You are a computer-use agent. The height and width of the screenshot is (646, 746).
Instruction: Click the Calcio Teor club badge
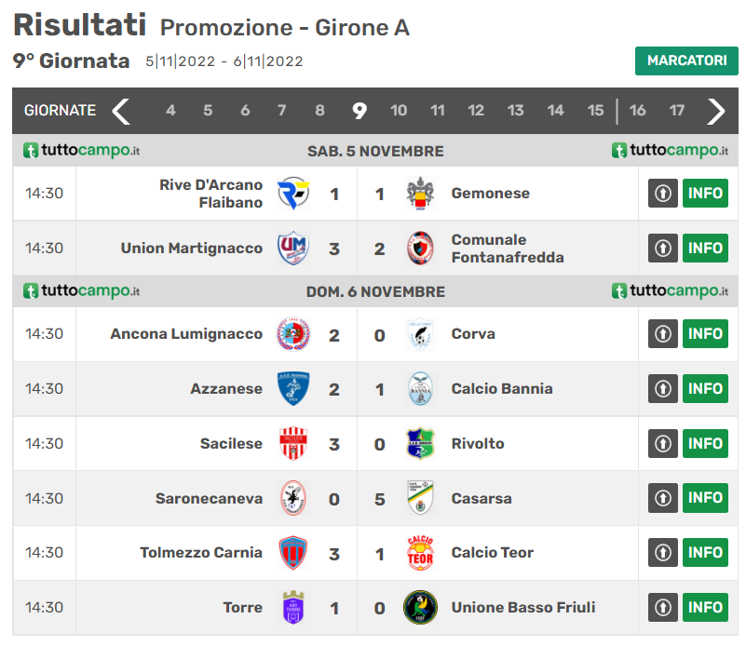tap(420, 553)
